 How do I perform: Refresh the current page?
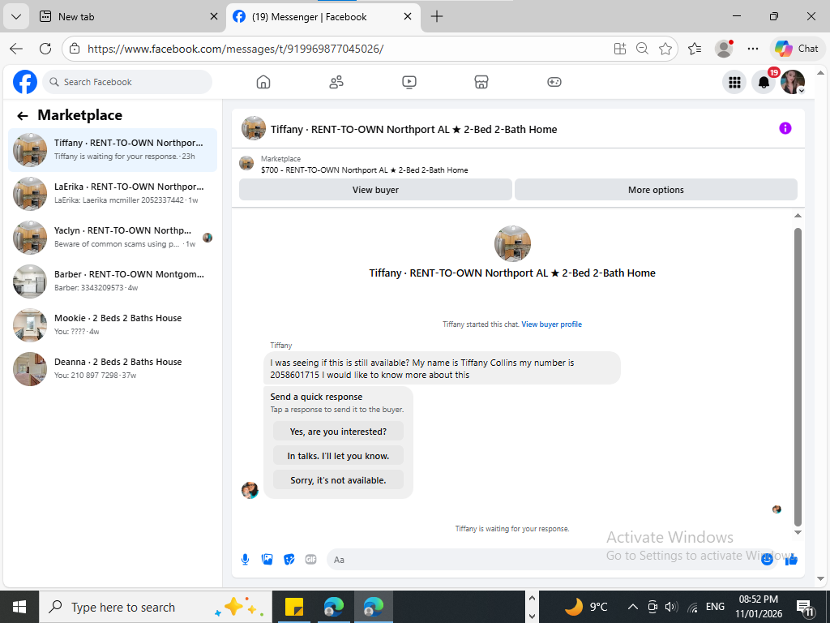coord(45,49)
